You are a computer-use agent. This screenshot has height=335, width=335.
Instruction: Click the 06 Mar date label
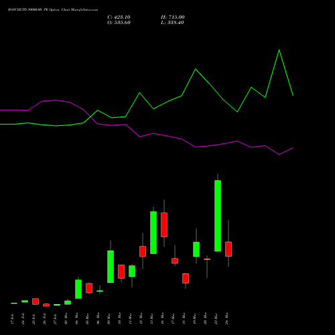[x=98, y=318]
